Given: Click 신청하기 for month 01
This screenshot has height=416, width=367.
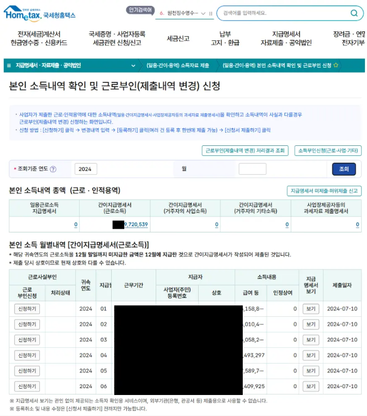Looking at the screenshot, I should 27,309.
